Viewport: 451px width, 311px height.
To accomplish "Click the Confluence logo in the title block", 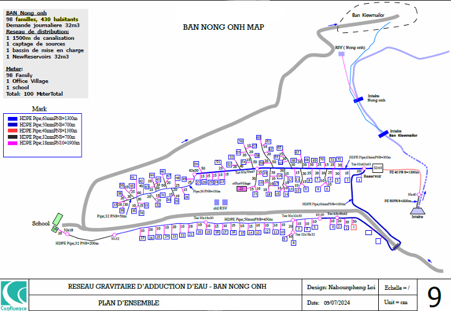I will tap(14, 295).
